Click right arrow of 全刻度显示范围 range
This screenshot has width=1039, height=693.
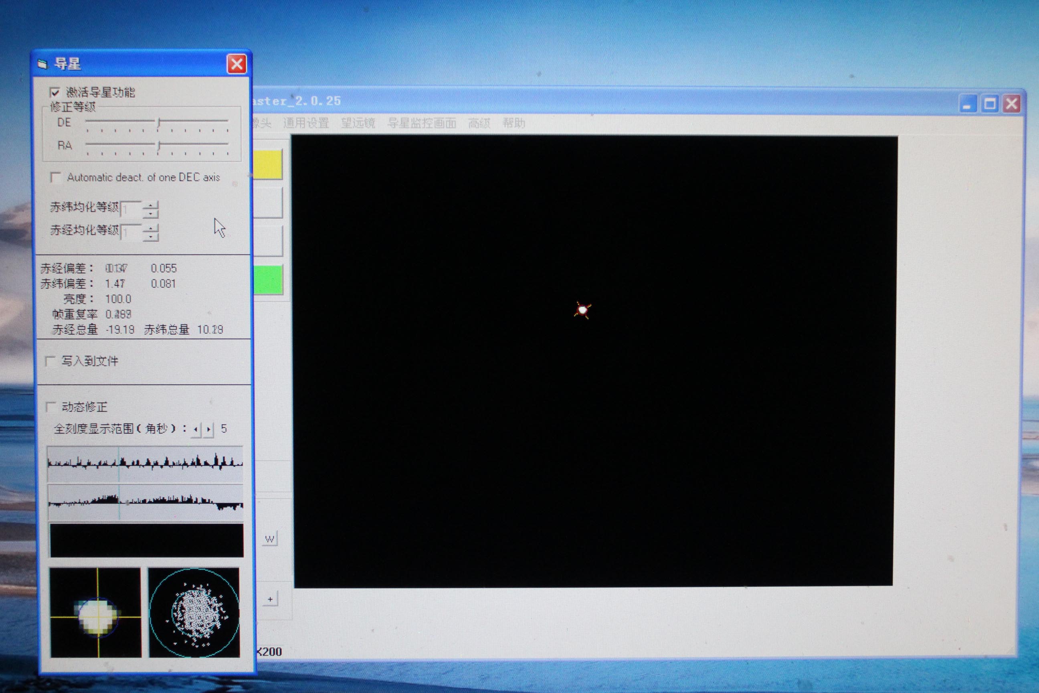pos(208,429)
